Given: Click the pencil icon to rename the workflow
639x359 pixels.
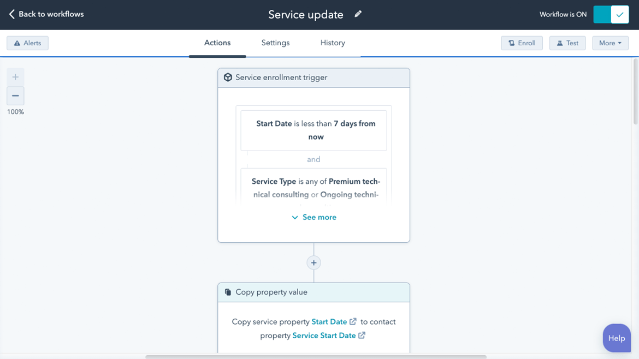Looking at the screenshot, I should pos(358,14).
